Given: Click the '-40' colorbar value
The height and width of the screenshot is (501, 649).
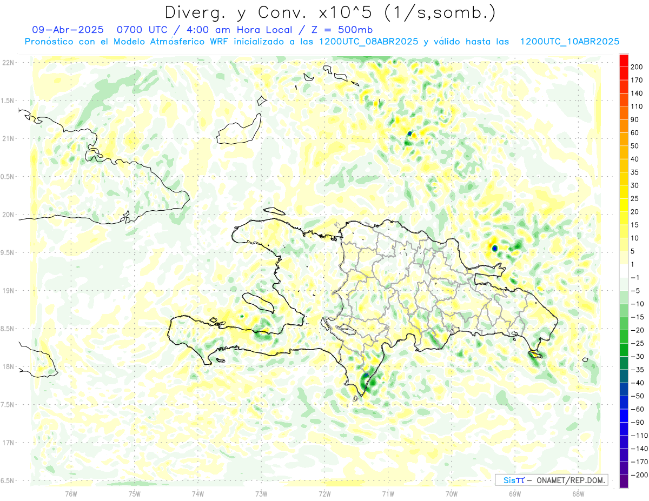Looking at the screenshot, I should coord(637,383).
